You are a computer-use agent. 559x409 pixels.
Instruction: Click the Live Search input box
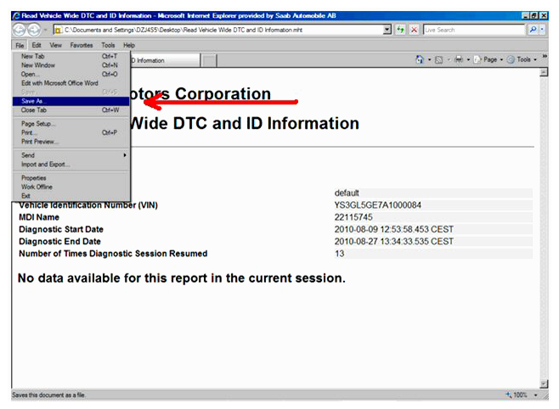pyautogui.click(x=474, y=30)
